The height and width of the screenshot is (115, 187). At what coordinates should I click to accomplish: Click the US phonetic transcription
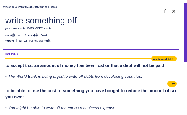[45, 35]
